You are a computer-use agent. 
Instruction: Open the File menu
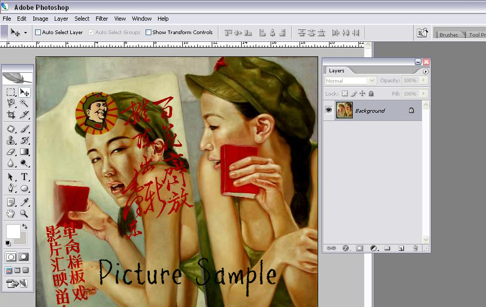(x=7, y=19)
